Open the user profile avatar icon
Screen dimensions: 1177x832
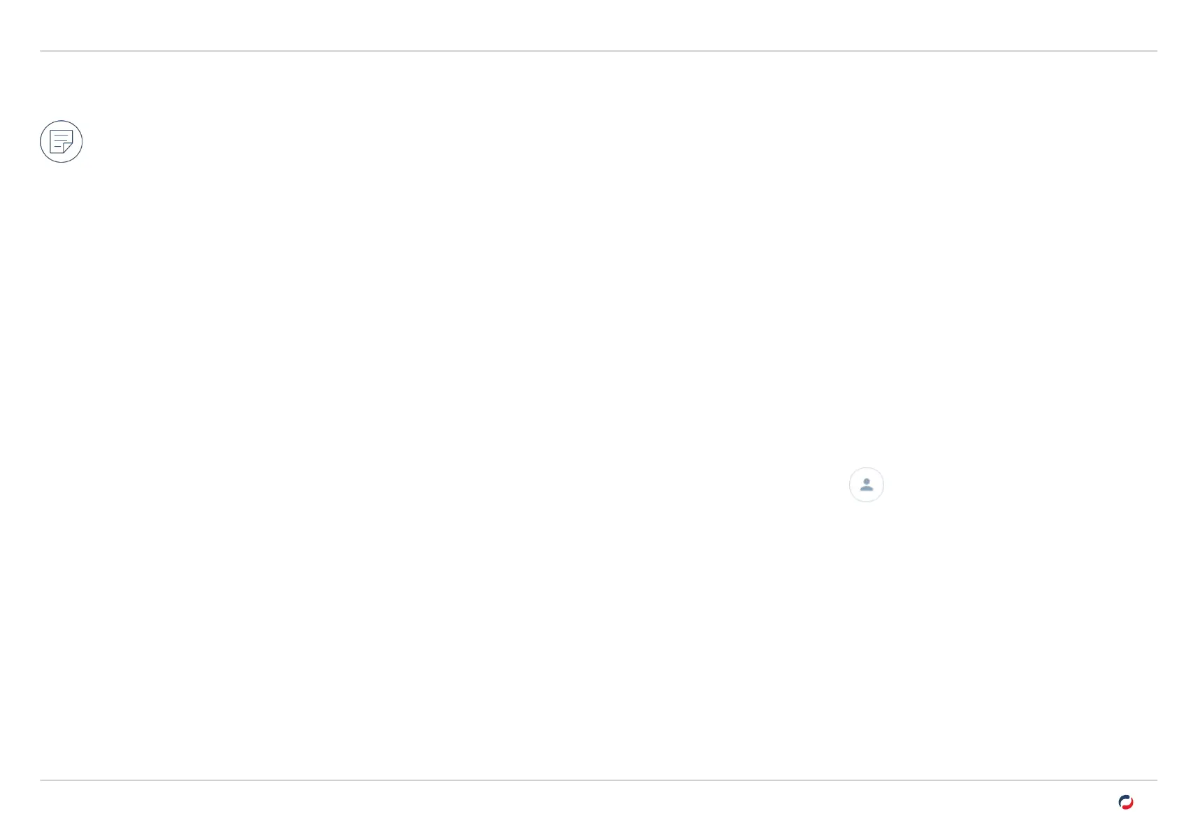pos(866,485)
